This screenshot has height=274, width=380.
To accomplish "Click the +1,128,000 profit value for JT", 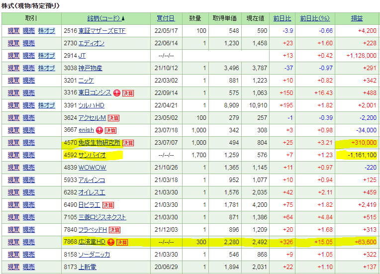I will (x=361, y=56).
